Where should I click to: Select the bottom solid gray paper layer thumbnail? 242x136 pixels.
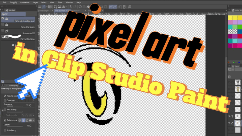click(x=238, y=130)
